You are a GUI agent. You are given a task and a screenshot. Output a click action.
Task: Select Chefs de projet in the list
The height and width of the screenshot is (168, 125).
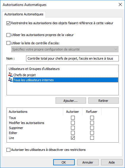coord(25,75)
